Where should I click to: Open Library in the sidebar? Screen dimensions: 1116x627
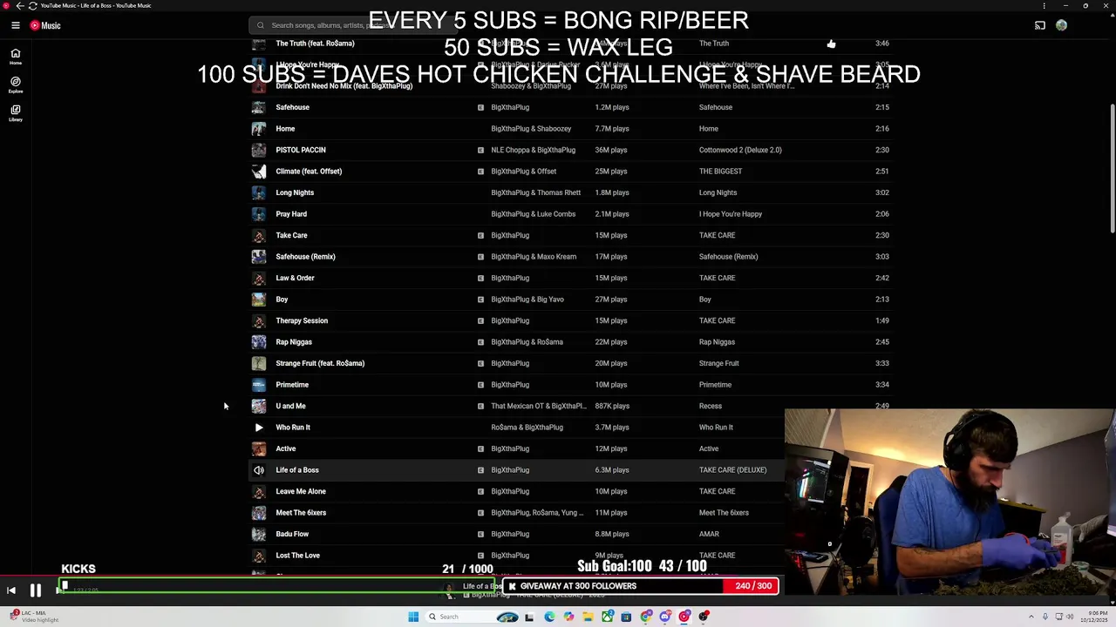pyautogui.click(x=15, y=112)
